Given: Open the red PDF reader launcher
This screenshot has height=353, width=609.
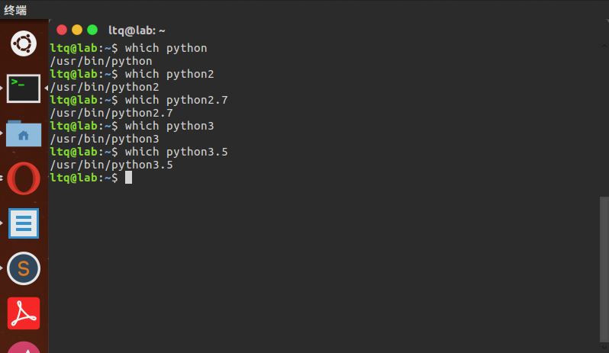Looking at the screenshot, I should (x=24, y=313).
